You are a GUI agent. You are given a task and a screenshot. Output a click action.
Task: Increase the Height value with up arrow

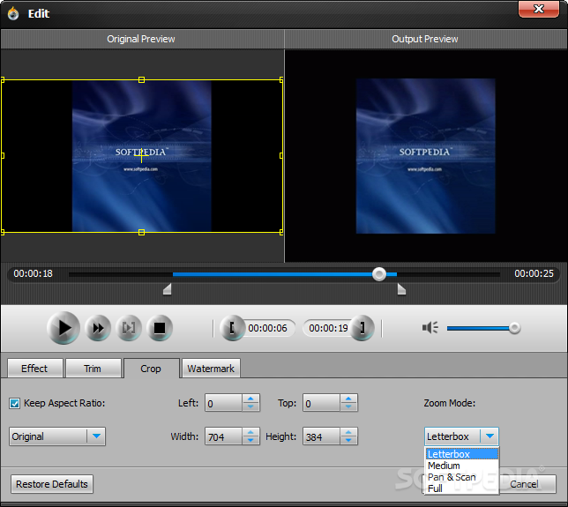point(348,432)
